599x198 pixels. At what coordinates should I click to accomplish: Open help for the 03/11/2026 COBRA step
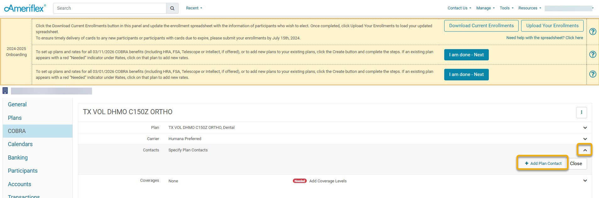click(592, 54)
